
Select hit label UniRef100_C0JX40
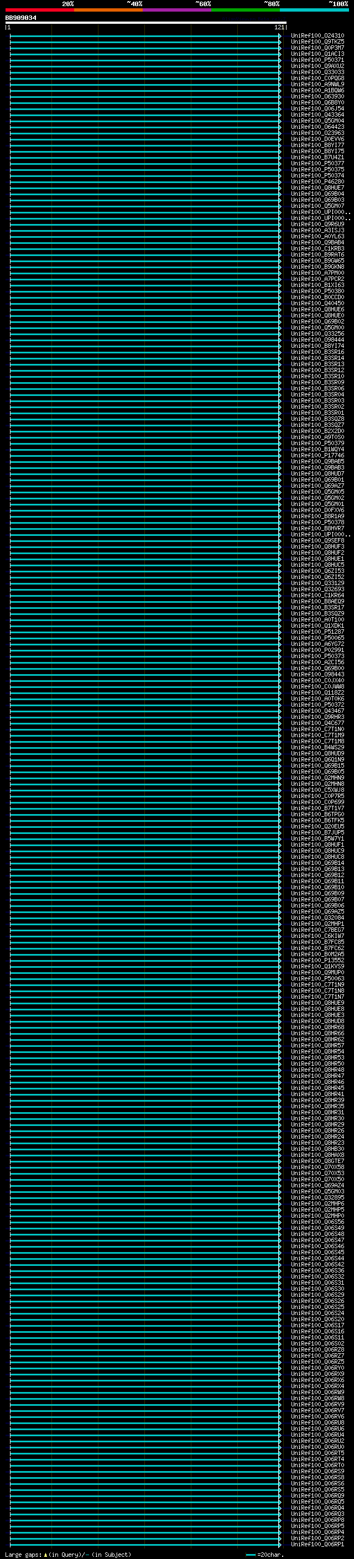pyautogui.click(x=317, y=680)
